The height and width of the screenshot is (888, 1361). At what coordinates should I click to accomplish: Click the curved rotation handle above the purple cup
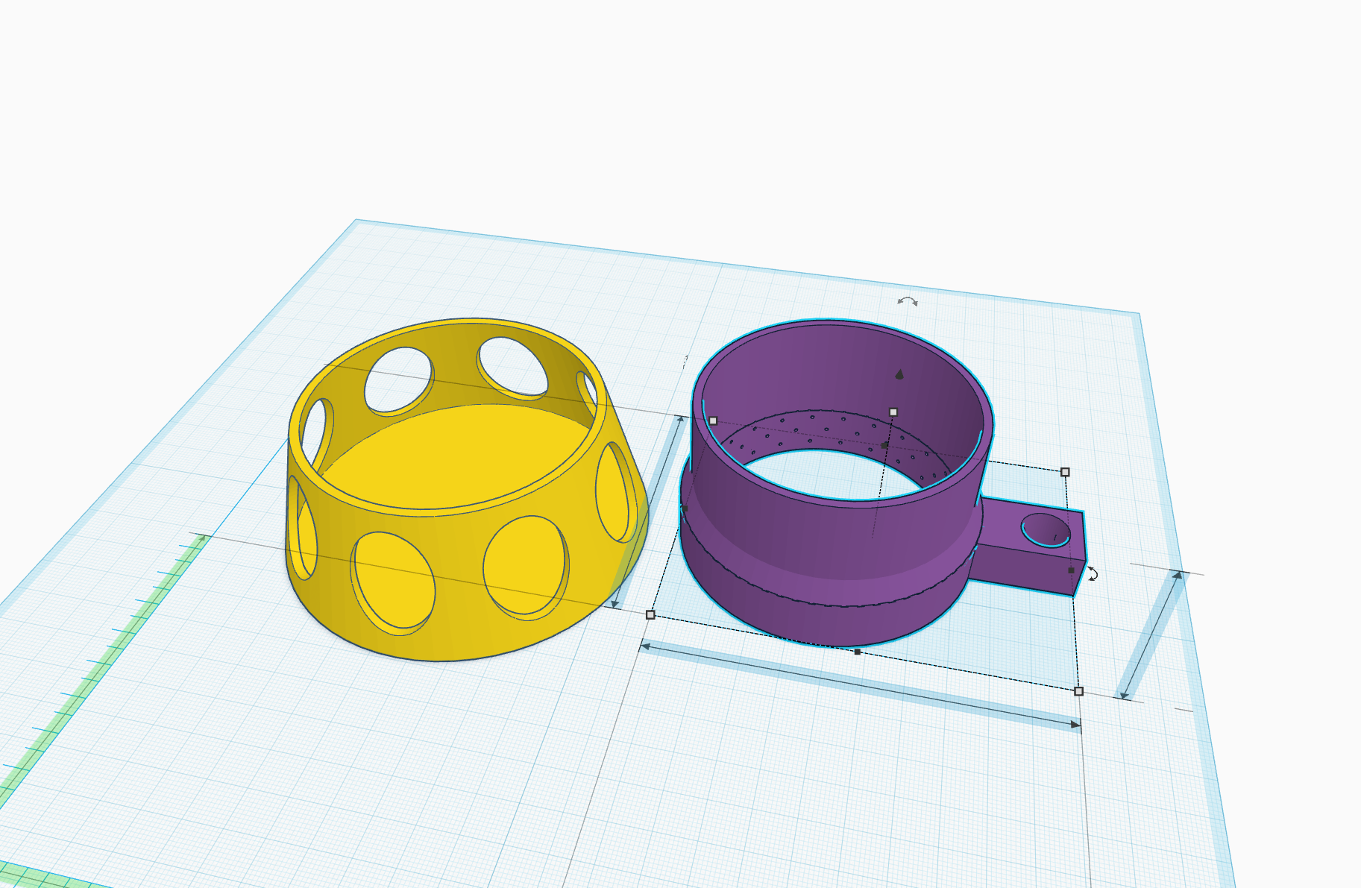coord(907,301)
